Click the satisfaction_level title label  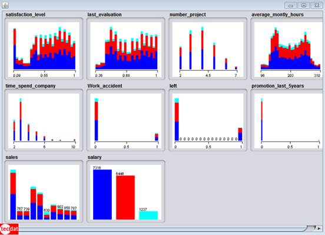[x=25, y=15]
